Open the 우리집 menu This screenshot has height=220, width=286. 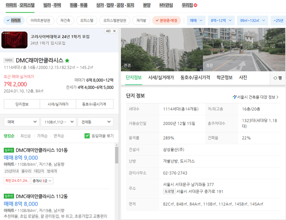click(187, 5)
